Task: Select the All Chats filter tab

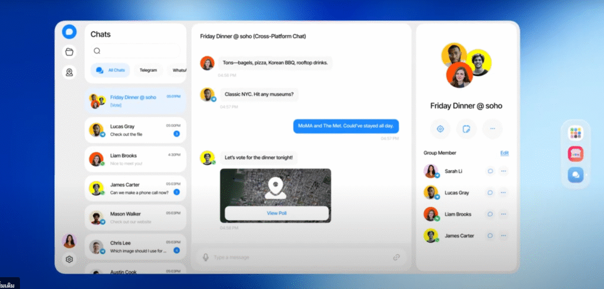Action: (x=111, y=70)
